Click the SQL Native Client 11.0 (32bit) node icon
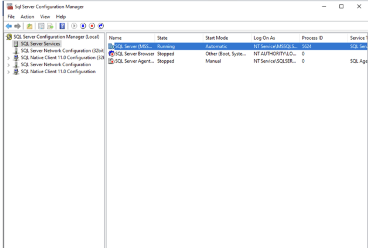The image size is (370, 250). point(16,58)
